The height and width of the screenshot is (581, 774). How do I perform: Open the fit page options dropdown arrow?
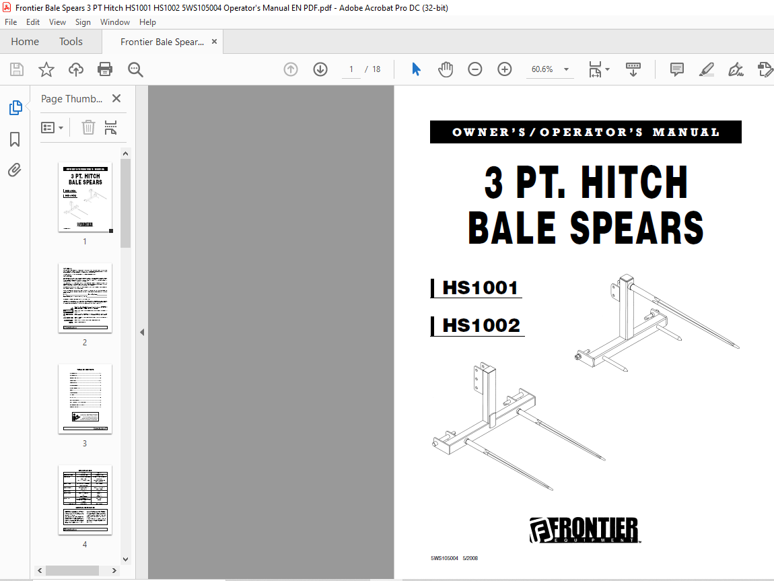click(x=608, y=69)
